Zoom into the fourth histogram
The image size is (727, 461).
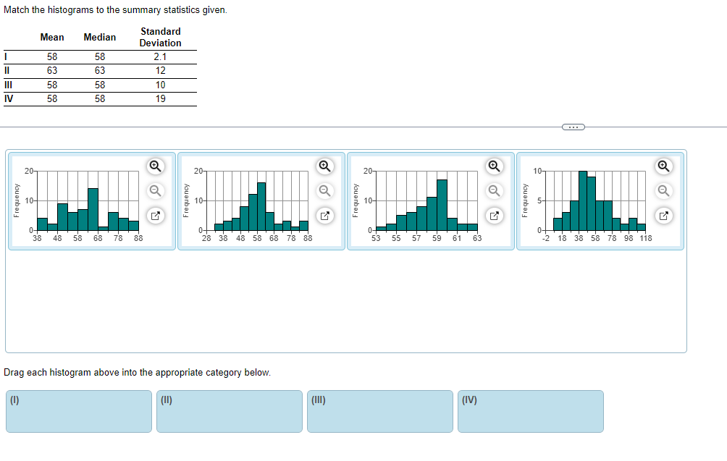tap(663, 166)
